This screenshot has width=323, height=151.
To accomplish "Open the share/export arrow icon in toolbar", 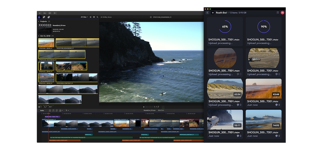I will (55, 13).
